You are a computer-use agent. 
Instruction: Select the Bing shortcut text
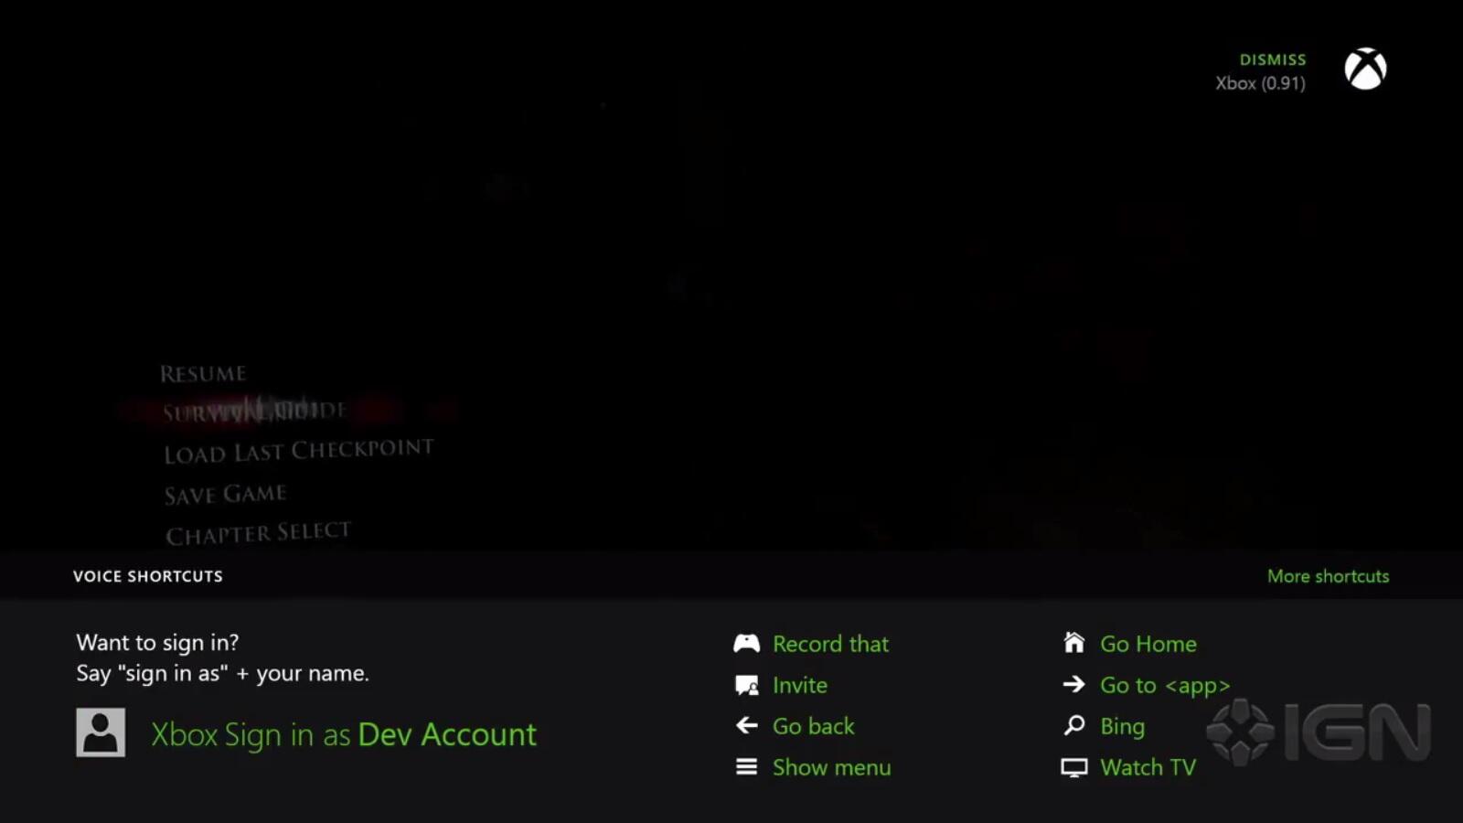pos(1123,726)
